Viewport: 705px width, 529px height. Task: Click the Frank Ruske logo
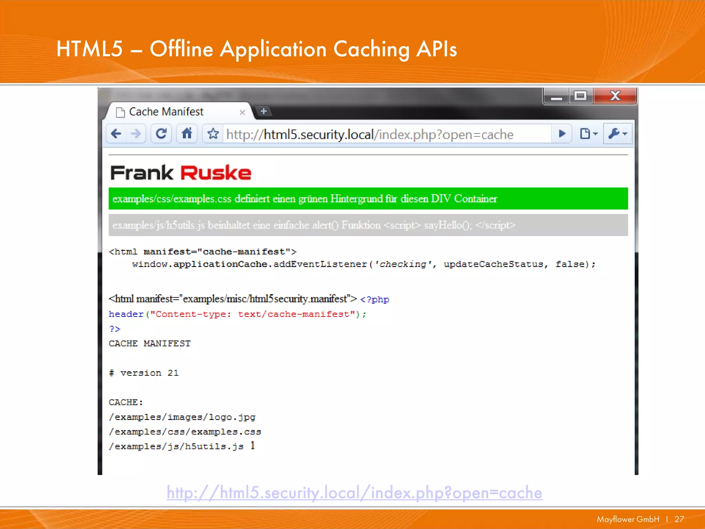click(181, 173)
